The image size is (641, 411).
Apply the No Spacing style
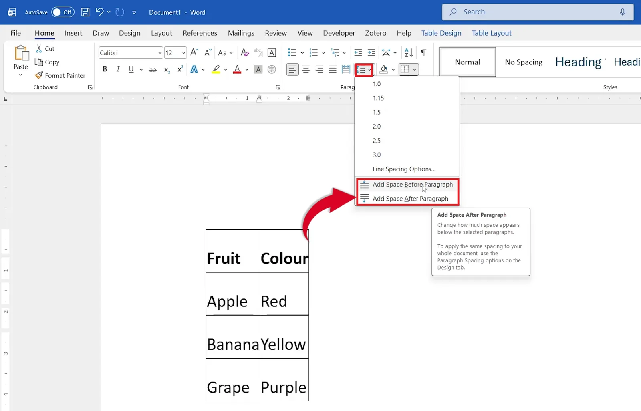point(524,62)
